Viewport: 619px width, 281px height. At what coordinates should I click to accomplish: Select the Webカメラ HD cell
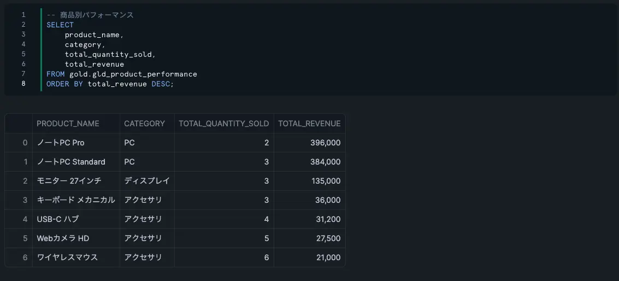[x=63, y=238]
